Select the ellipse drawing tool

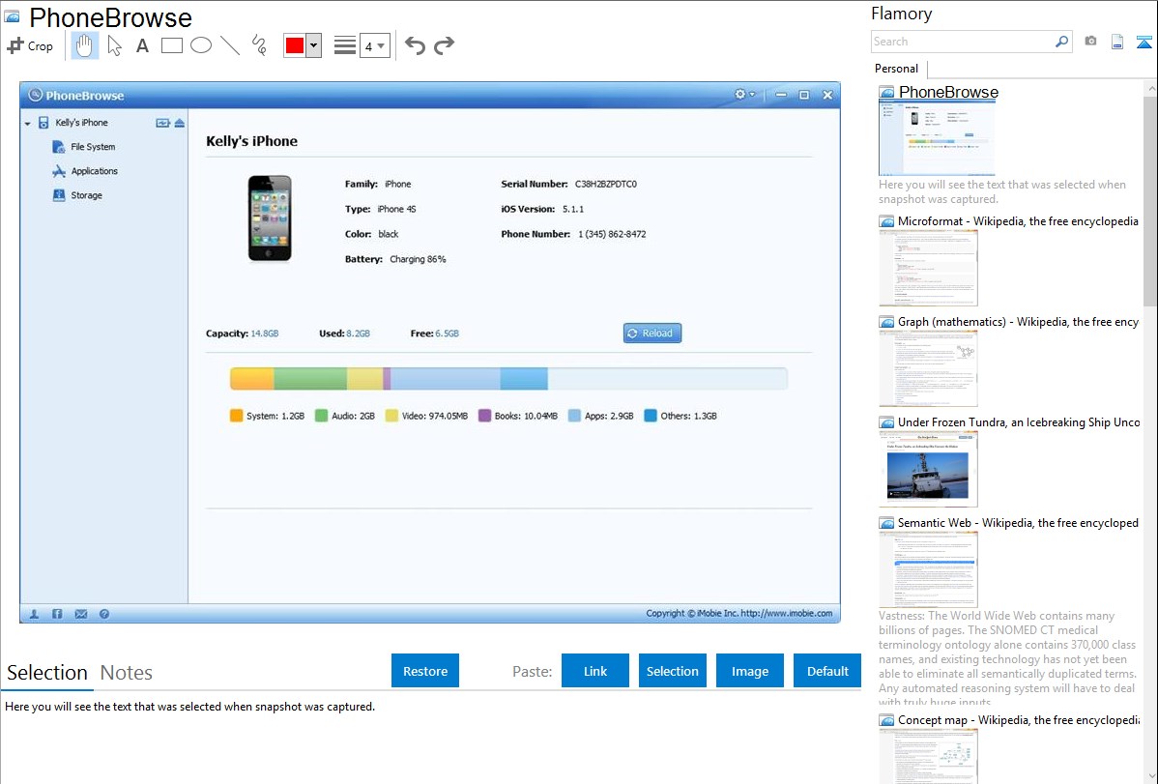coord(201,45)
